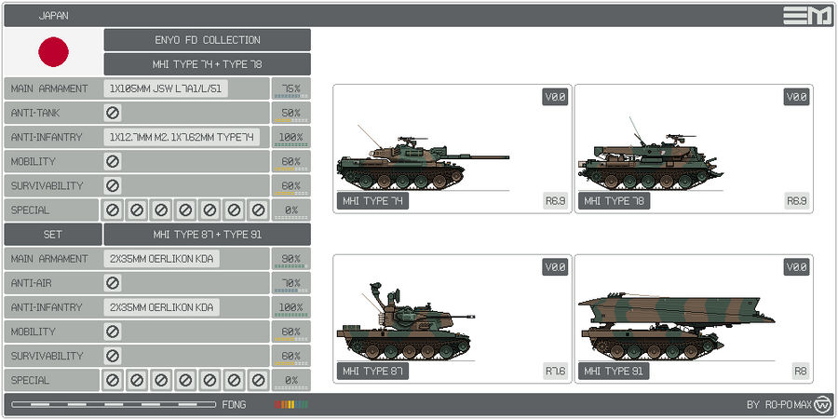Click the 100% value beside 1X12.7MM M2

click(x=291, y=137)
